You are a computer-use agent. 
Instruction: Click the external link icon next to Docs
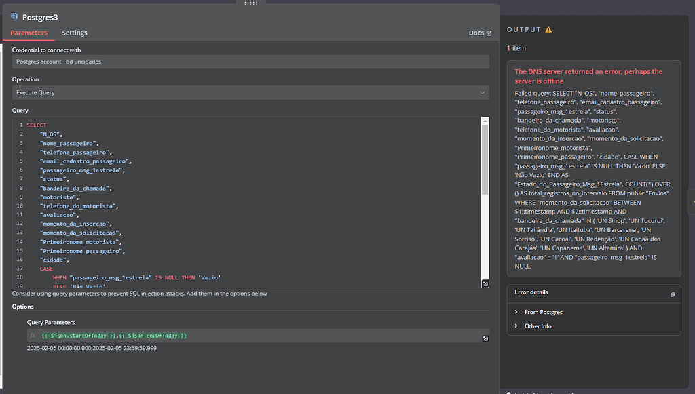click(x=488, y=33)
